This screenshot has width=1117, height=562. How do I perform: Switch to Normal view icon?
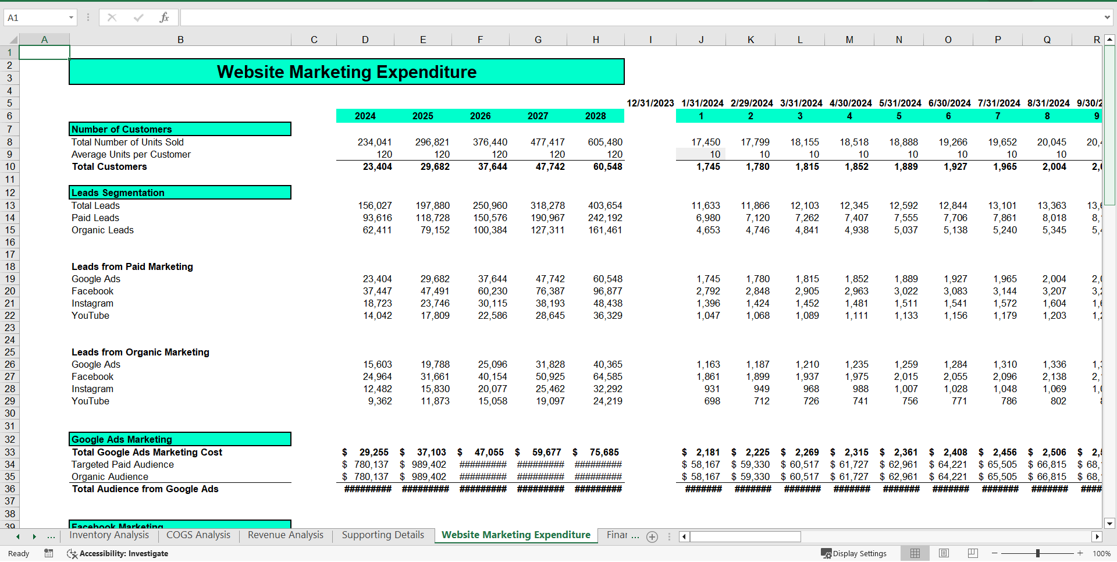(915, 553)
